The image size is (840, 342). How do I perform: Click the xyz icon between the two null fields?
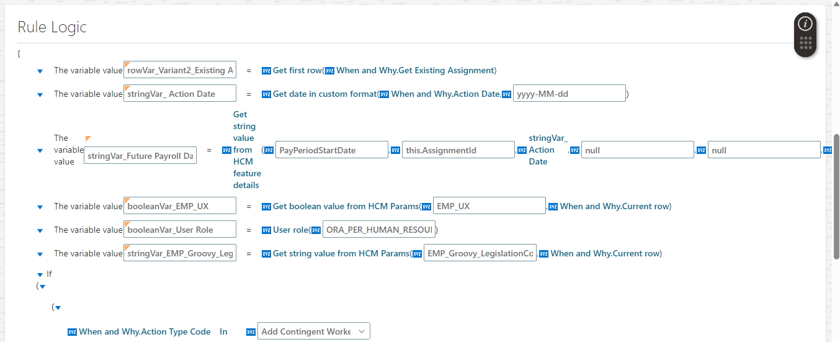click(x=701, y=150)
